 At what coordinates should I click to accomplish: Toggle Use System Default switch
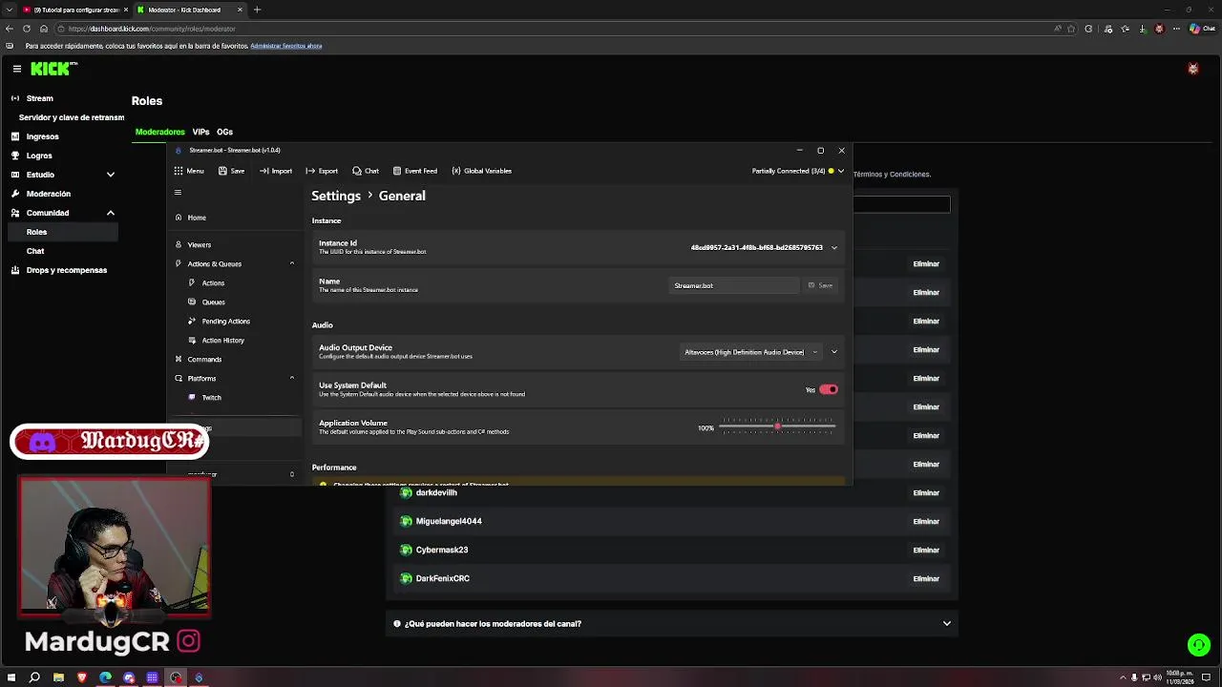pyautogui.click(x=828, y=389)
